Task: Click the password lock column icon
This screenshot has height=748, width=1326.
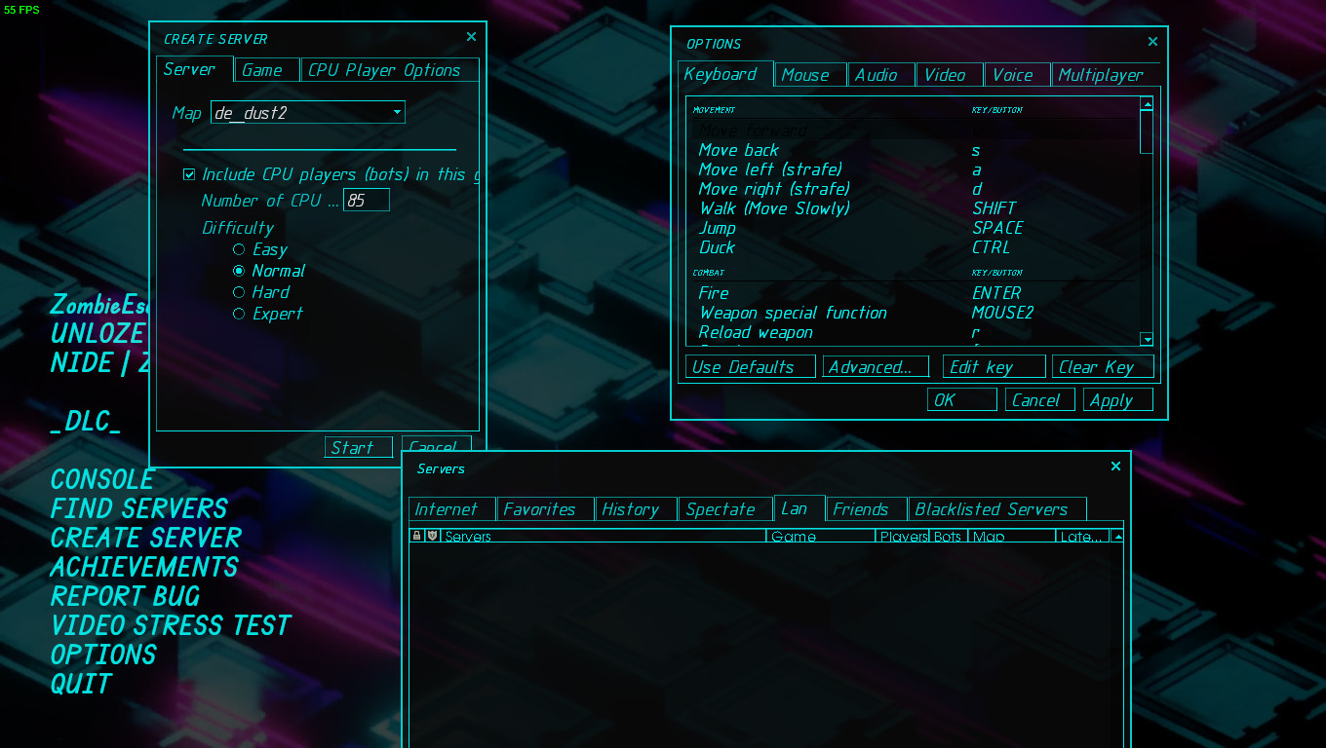Action: (417, 536)
